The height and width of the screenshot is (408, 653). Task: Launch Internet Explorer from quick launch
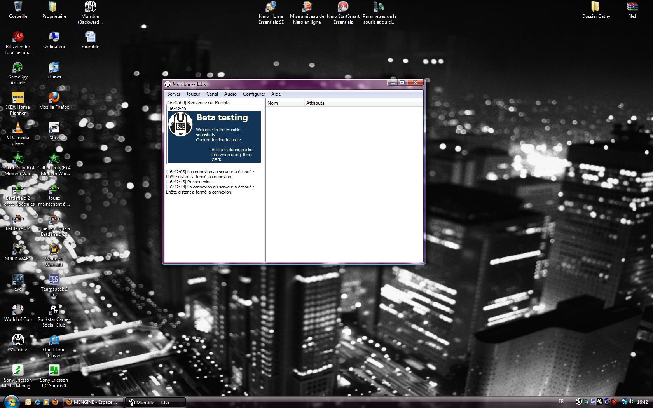pyautogui.click(x=37, y=402)
